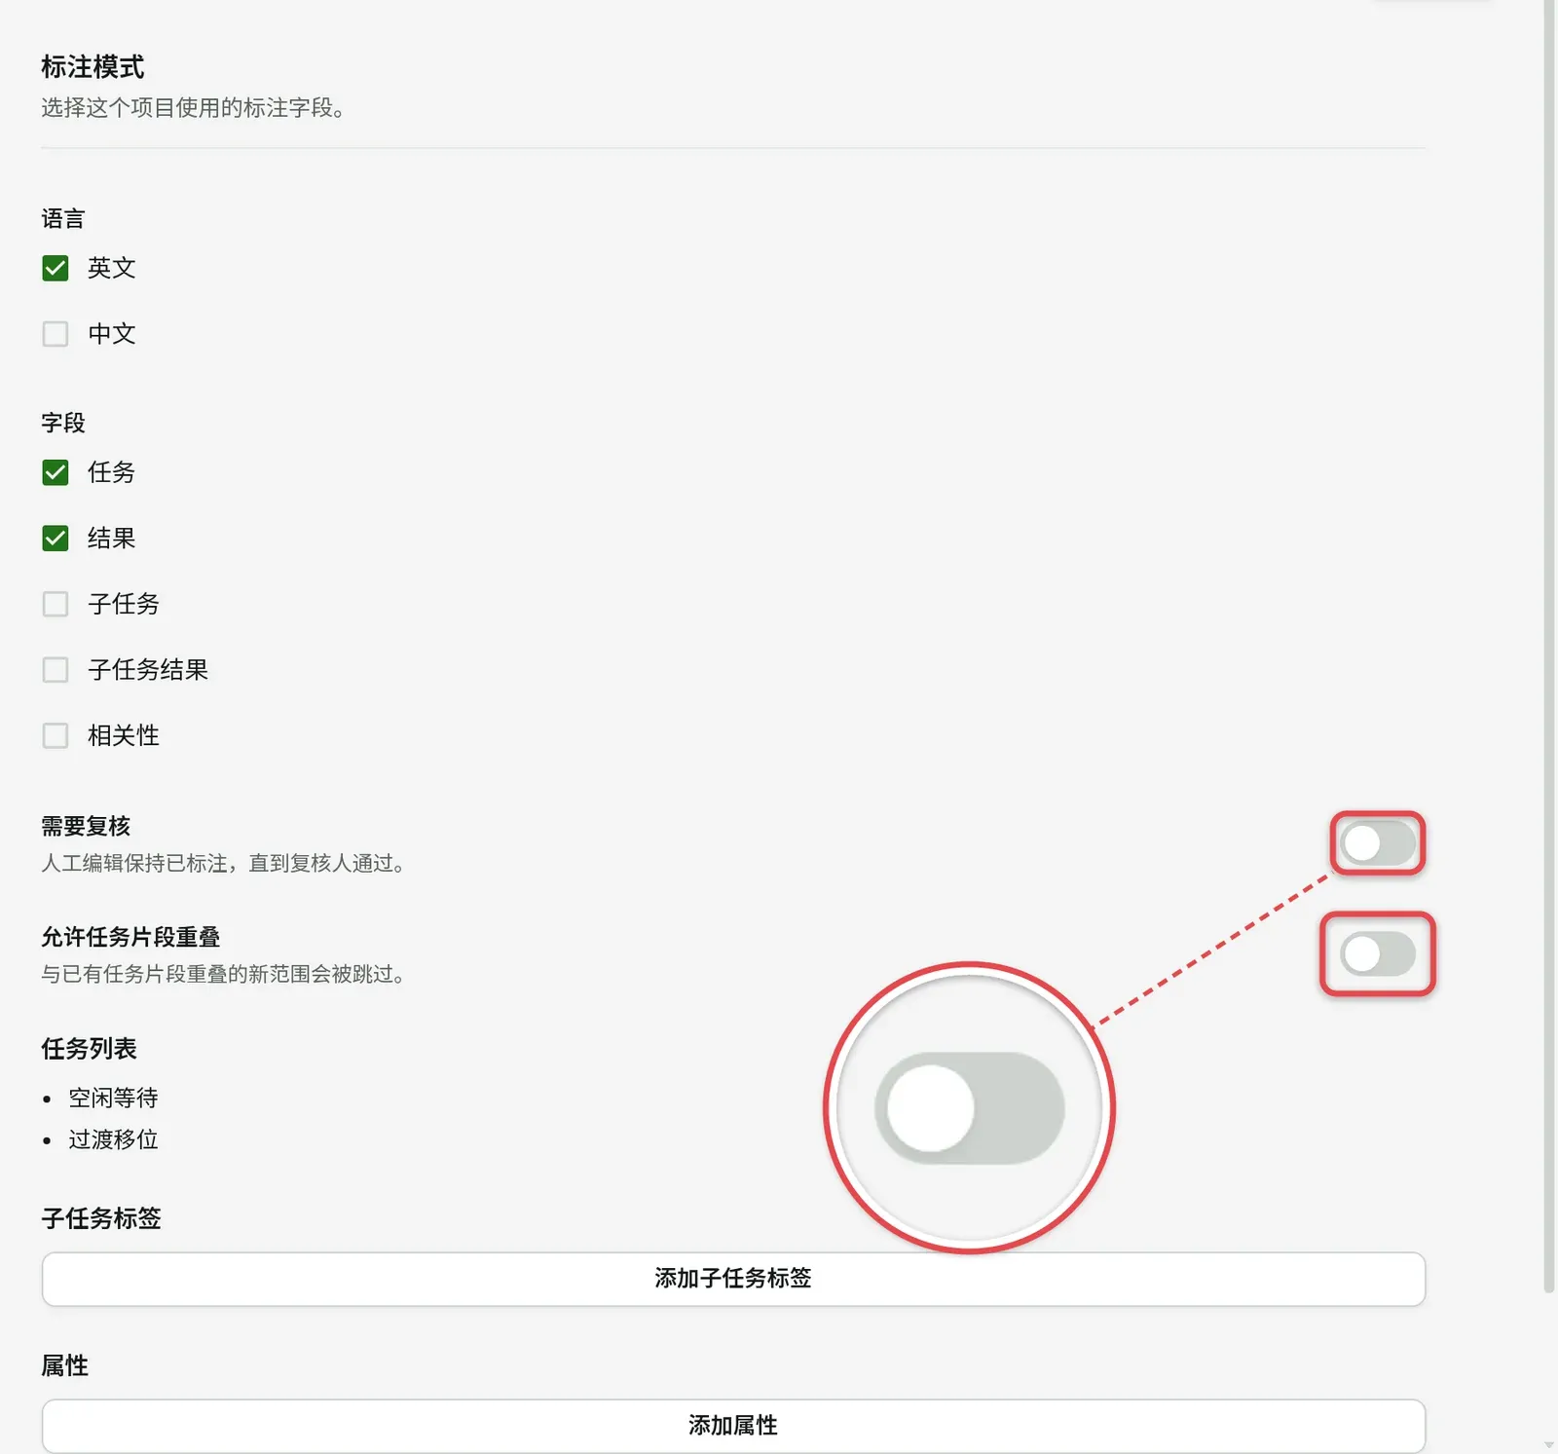Click the 过渡移位 task list item
Image resolution: width=1558 pixels, height=1454 pixels.
tap(113, 1139)
